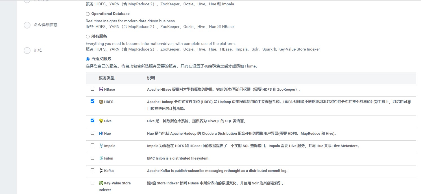Image resolution: width=421 pixels, height=194 pixels.
Task: Go to the 命令详细信息 wizard step
Action: [45, 25]
